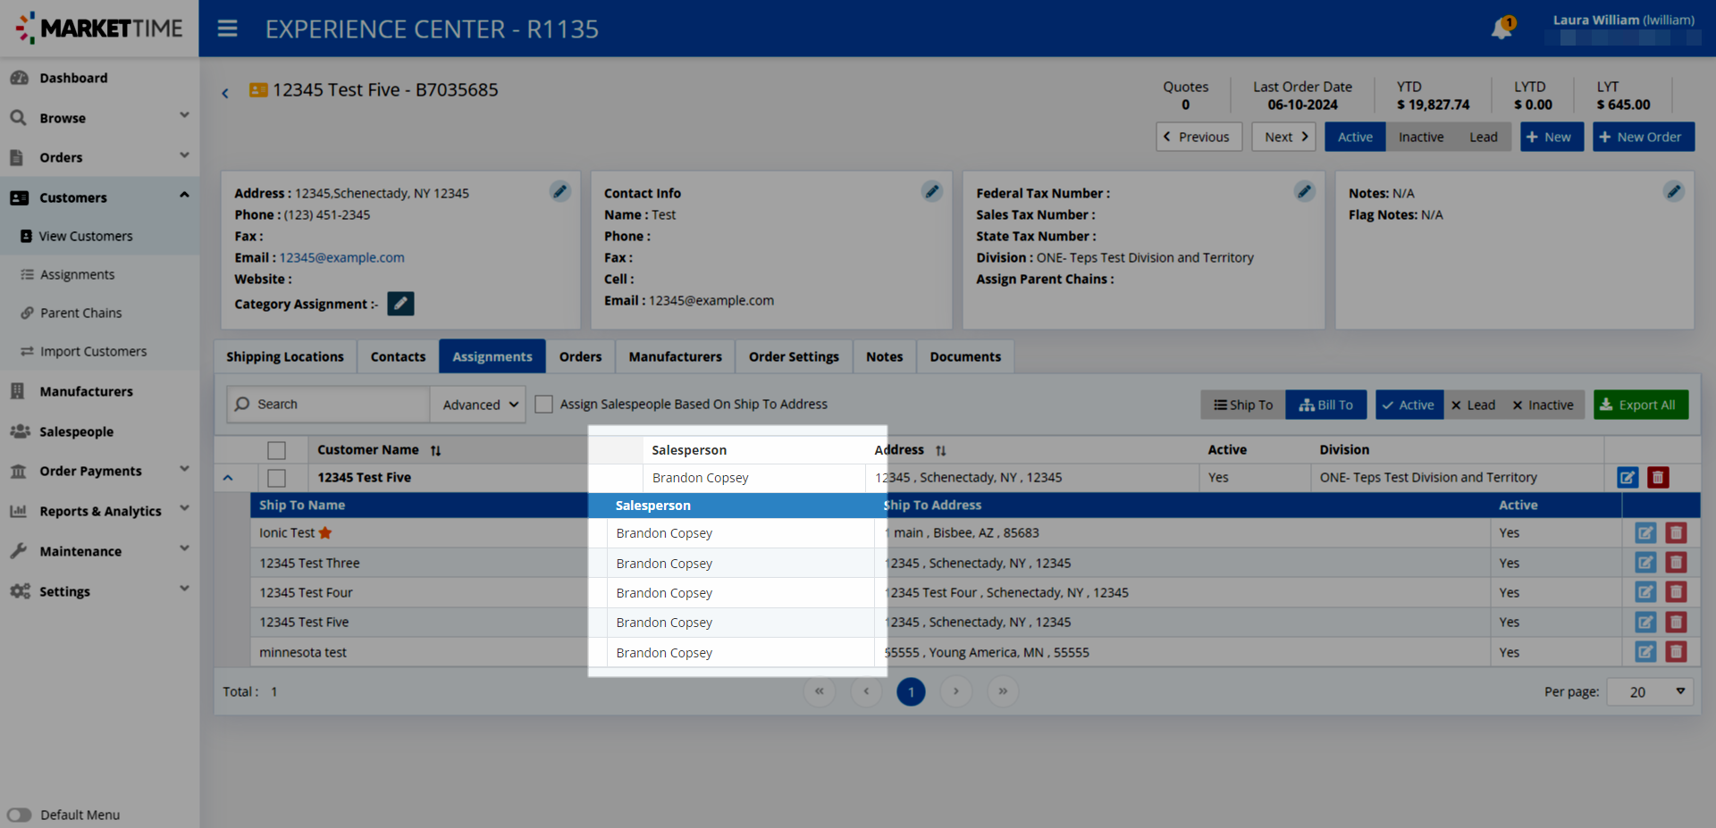Tick the 12345 Test Five row checkbox

tap(277, 478)
